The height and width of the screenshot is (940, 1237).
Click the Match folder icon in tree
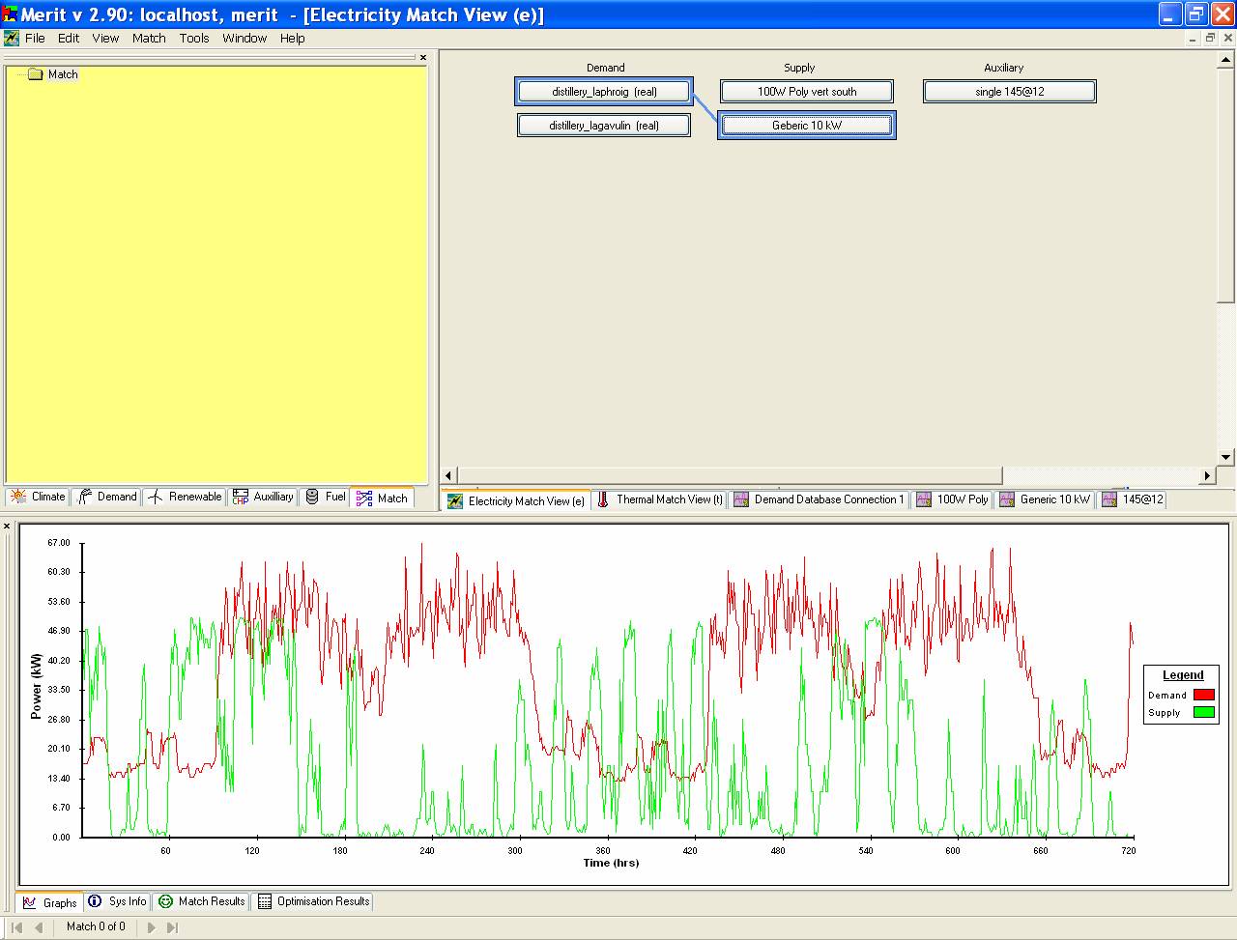[36, 74]
